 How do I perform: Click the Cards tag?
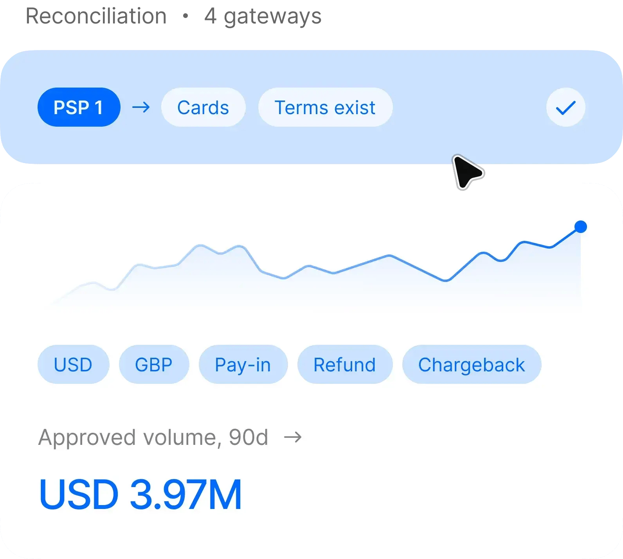point(203,107)
